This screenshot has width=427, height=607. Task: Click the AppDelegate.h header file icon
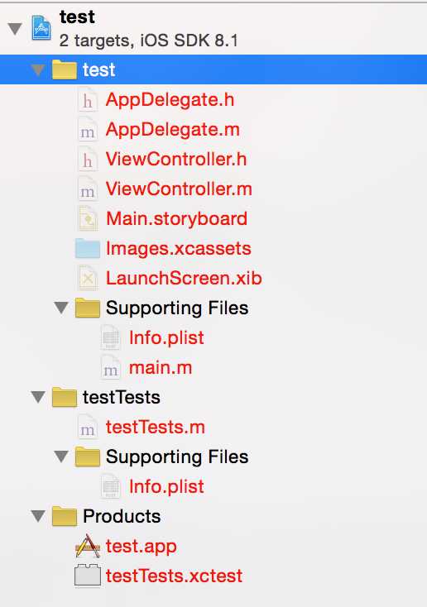tap(88, 100)
